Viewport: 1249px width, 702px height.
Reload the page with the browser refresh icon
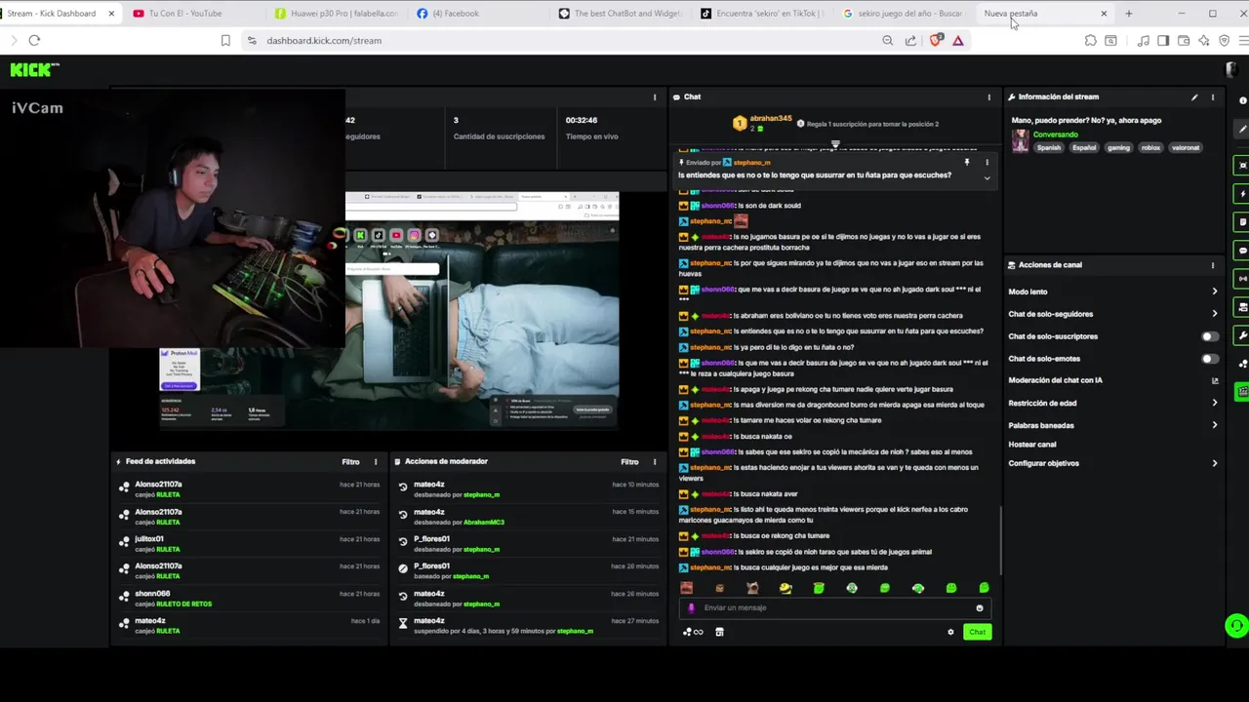(34, 40)
